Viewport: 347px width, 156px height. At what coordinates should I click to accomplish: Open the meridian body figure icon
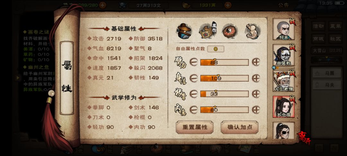pos(253,31)
